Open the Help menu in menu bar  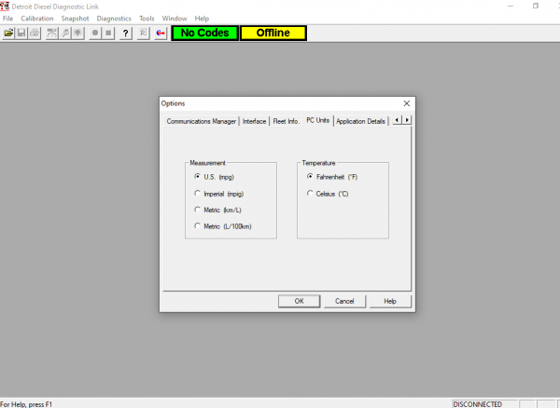[202, 19]
